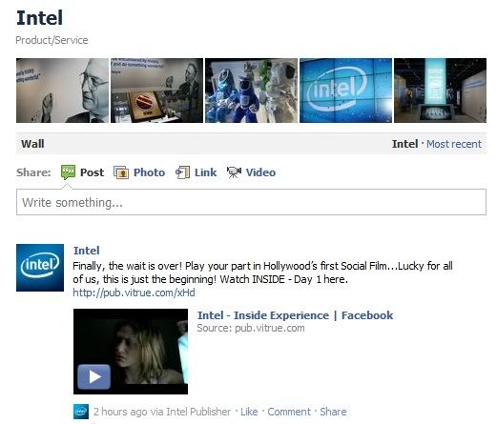Click the Write something text box
Screen dimensions: 497x424
[x=251, y=202]
